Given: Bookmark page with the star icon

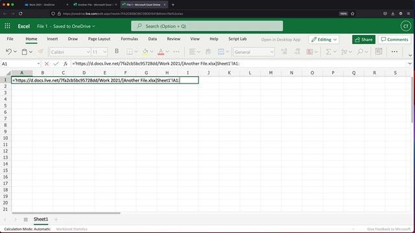Looking at the screenshot, I should click(x=353, y=14).
